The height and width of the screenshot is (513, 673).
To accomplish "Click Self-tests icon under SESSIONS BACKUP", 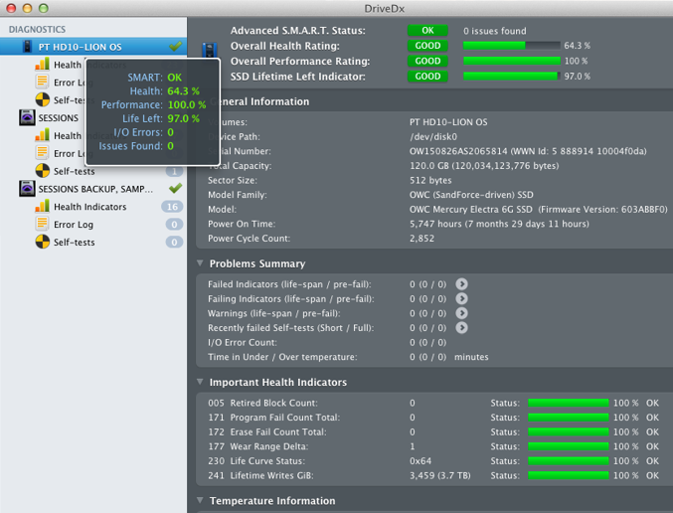I will 42,242.
